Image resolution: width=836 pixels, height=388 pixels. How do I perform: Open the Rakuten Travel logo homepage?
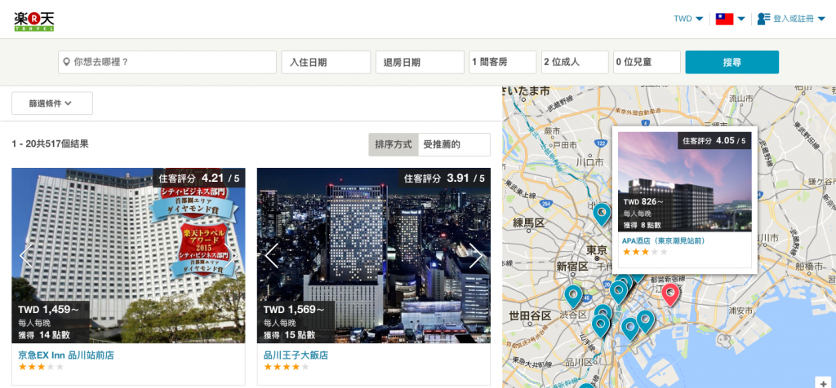pos(34,20)
